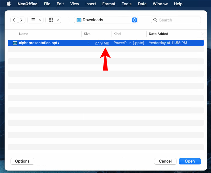Open the View menu
The height and width of the screenshot is (173, 211).
coord(74,4)
